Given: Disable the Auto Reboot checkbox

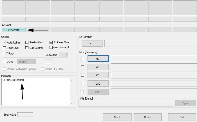Looking at the screenshot, I should point(4,43).
